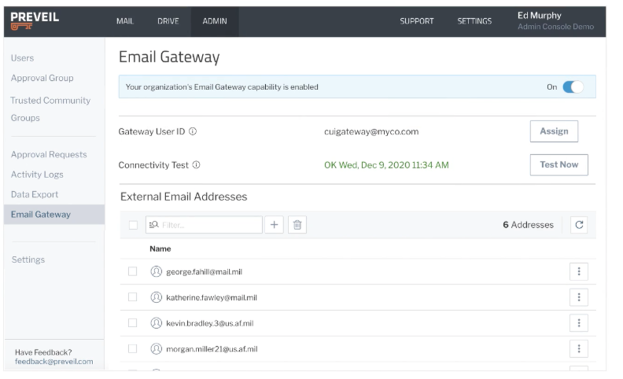Open the options menu for george.fahill@mail.mil
The image size is (623, 379).
pos(578,272)
